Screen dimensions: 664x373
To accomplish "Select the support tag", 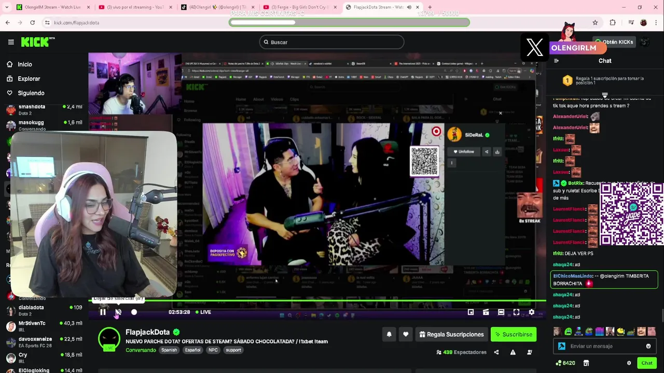I will 233,350.
